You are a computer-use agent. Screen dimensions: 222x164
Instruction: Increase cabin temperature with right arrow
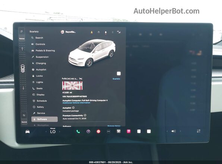pos(60,132)
